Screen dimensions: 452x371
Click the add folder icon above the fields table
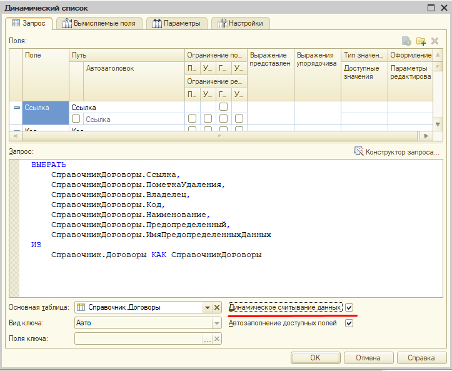421,41
